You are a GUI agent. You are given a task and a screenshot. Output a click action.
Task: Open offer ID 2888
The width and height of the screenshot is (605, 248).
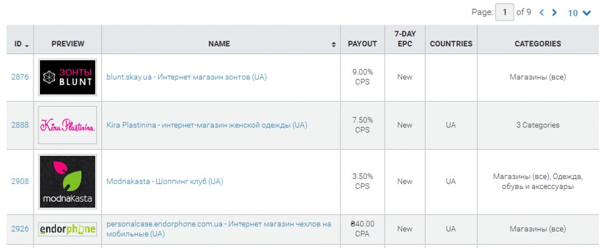(x=20, y=125)
